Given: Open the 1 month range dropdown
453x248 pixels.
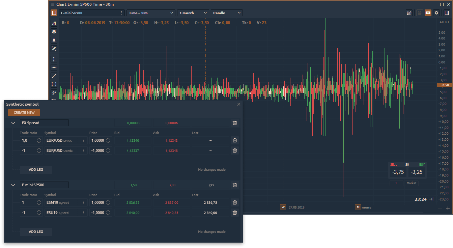Looking at the screenshot, I should [x=193, y=13].
